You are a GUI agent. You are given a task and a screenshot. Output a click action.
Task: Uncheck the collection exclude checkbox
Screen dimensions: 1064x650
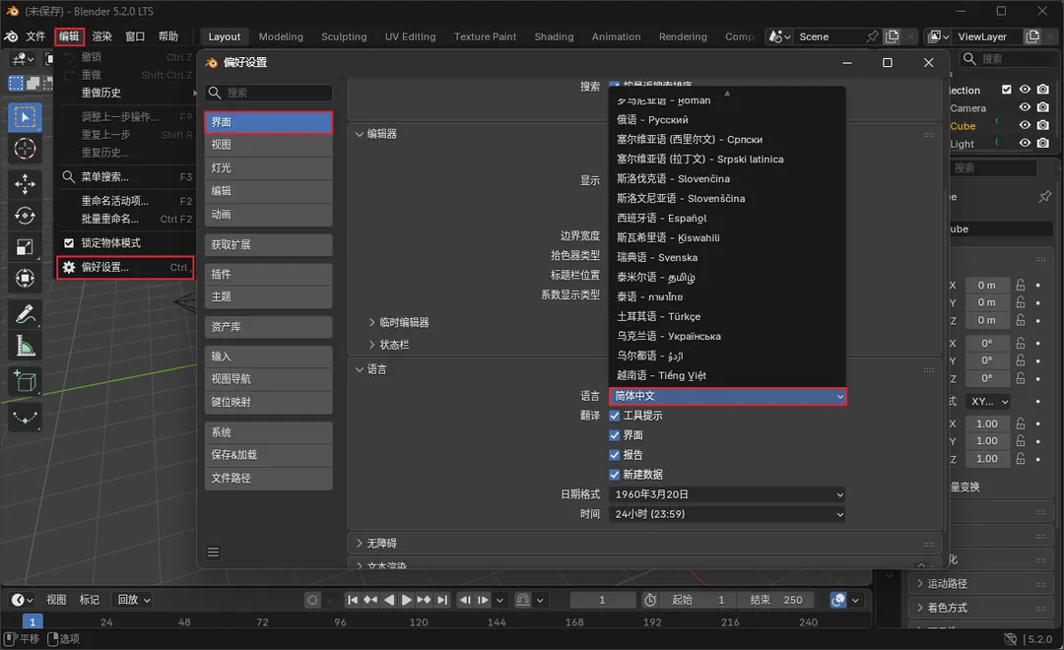coord(1006,90)
